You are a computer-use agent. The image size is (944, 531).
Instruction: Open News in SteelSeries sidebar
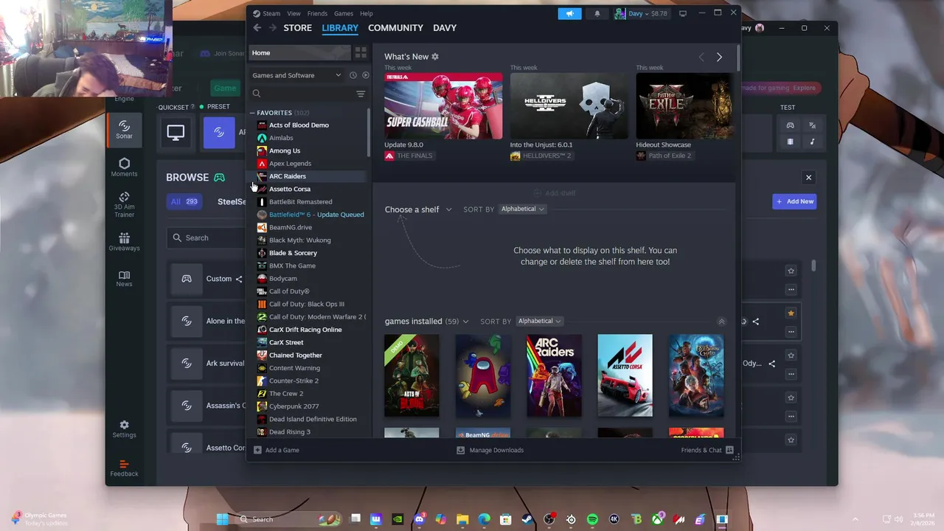point(124,278)
